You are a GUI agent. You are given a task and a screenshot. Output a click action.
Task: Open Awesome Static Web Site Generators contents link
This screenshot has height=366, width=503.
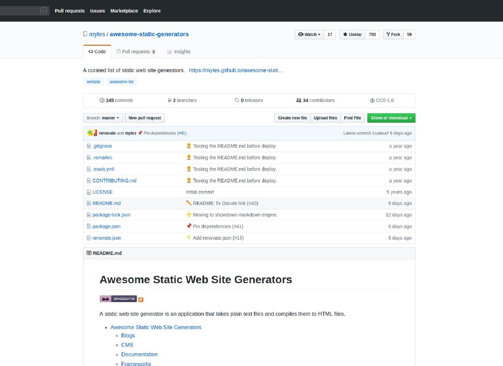click(x=156, y=327)
